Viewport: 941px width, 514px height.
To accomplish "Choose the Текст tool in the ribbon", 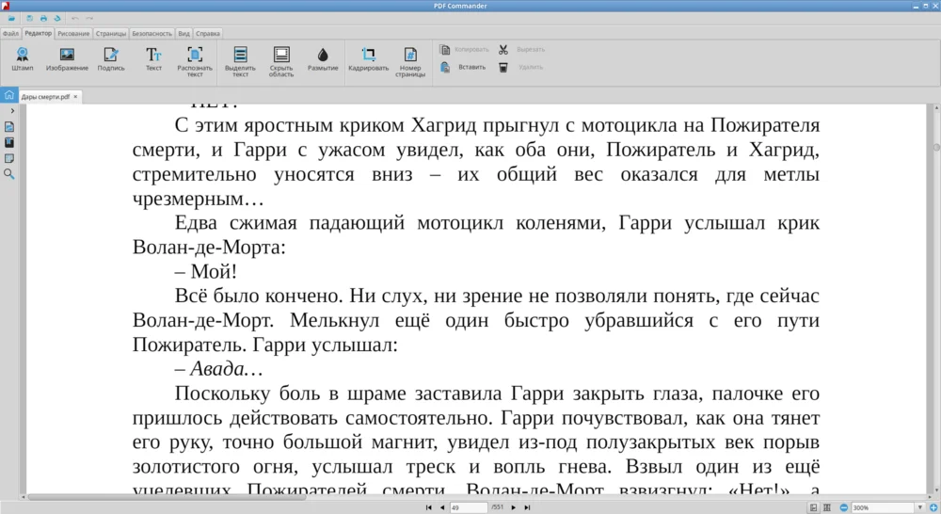I will [153, 59].
